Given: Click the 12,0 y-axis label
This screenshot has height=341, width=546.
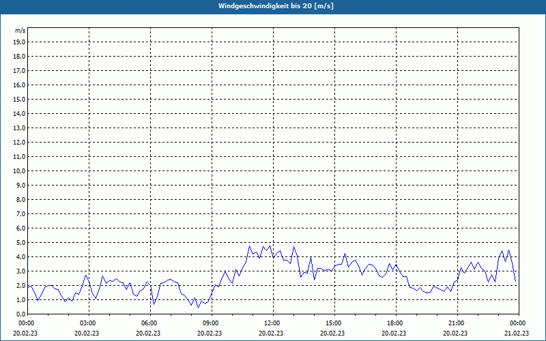Looking at the screenshot, I should [x=19, y=142].
